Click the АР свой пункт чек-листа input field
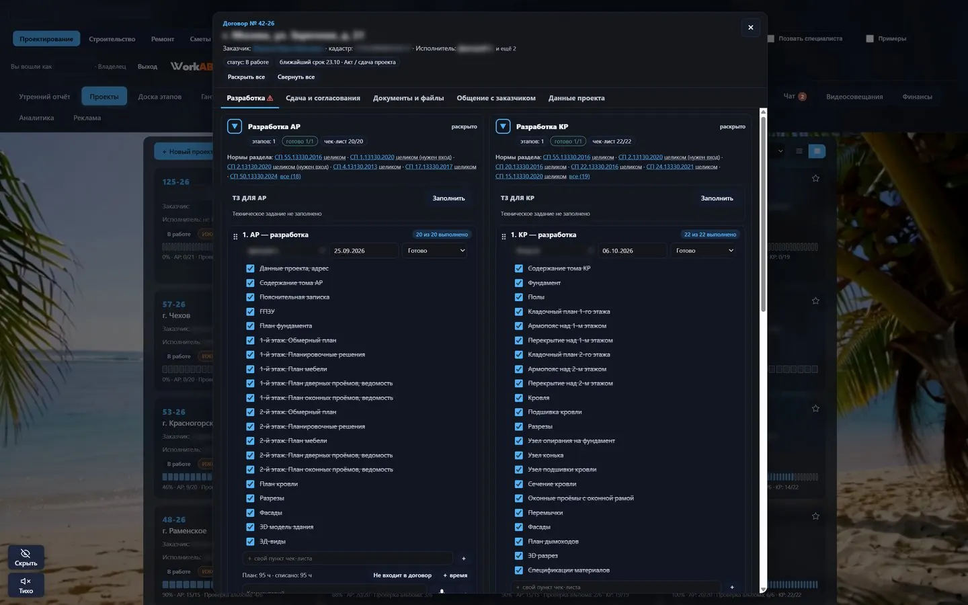The width and height of the screenshot is (968, 605). 348,559
